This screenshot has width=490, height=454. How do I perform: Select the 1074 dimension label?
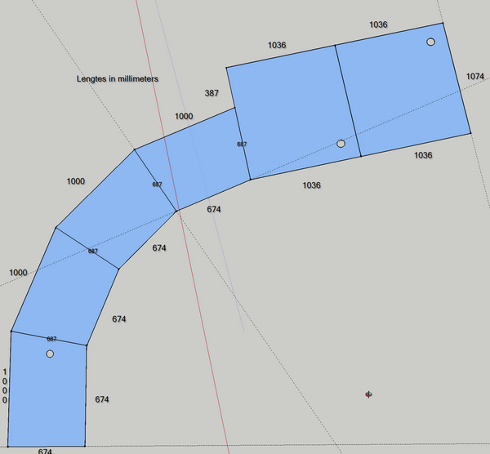[x=475, y=76]
